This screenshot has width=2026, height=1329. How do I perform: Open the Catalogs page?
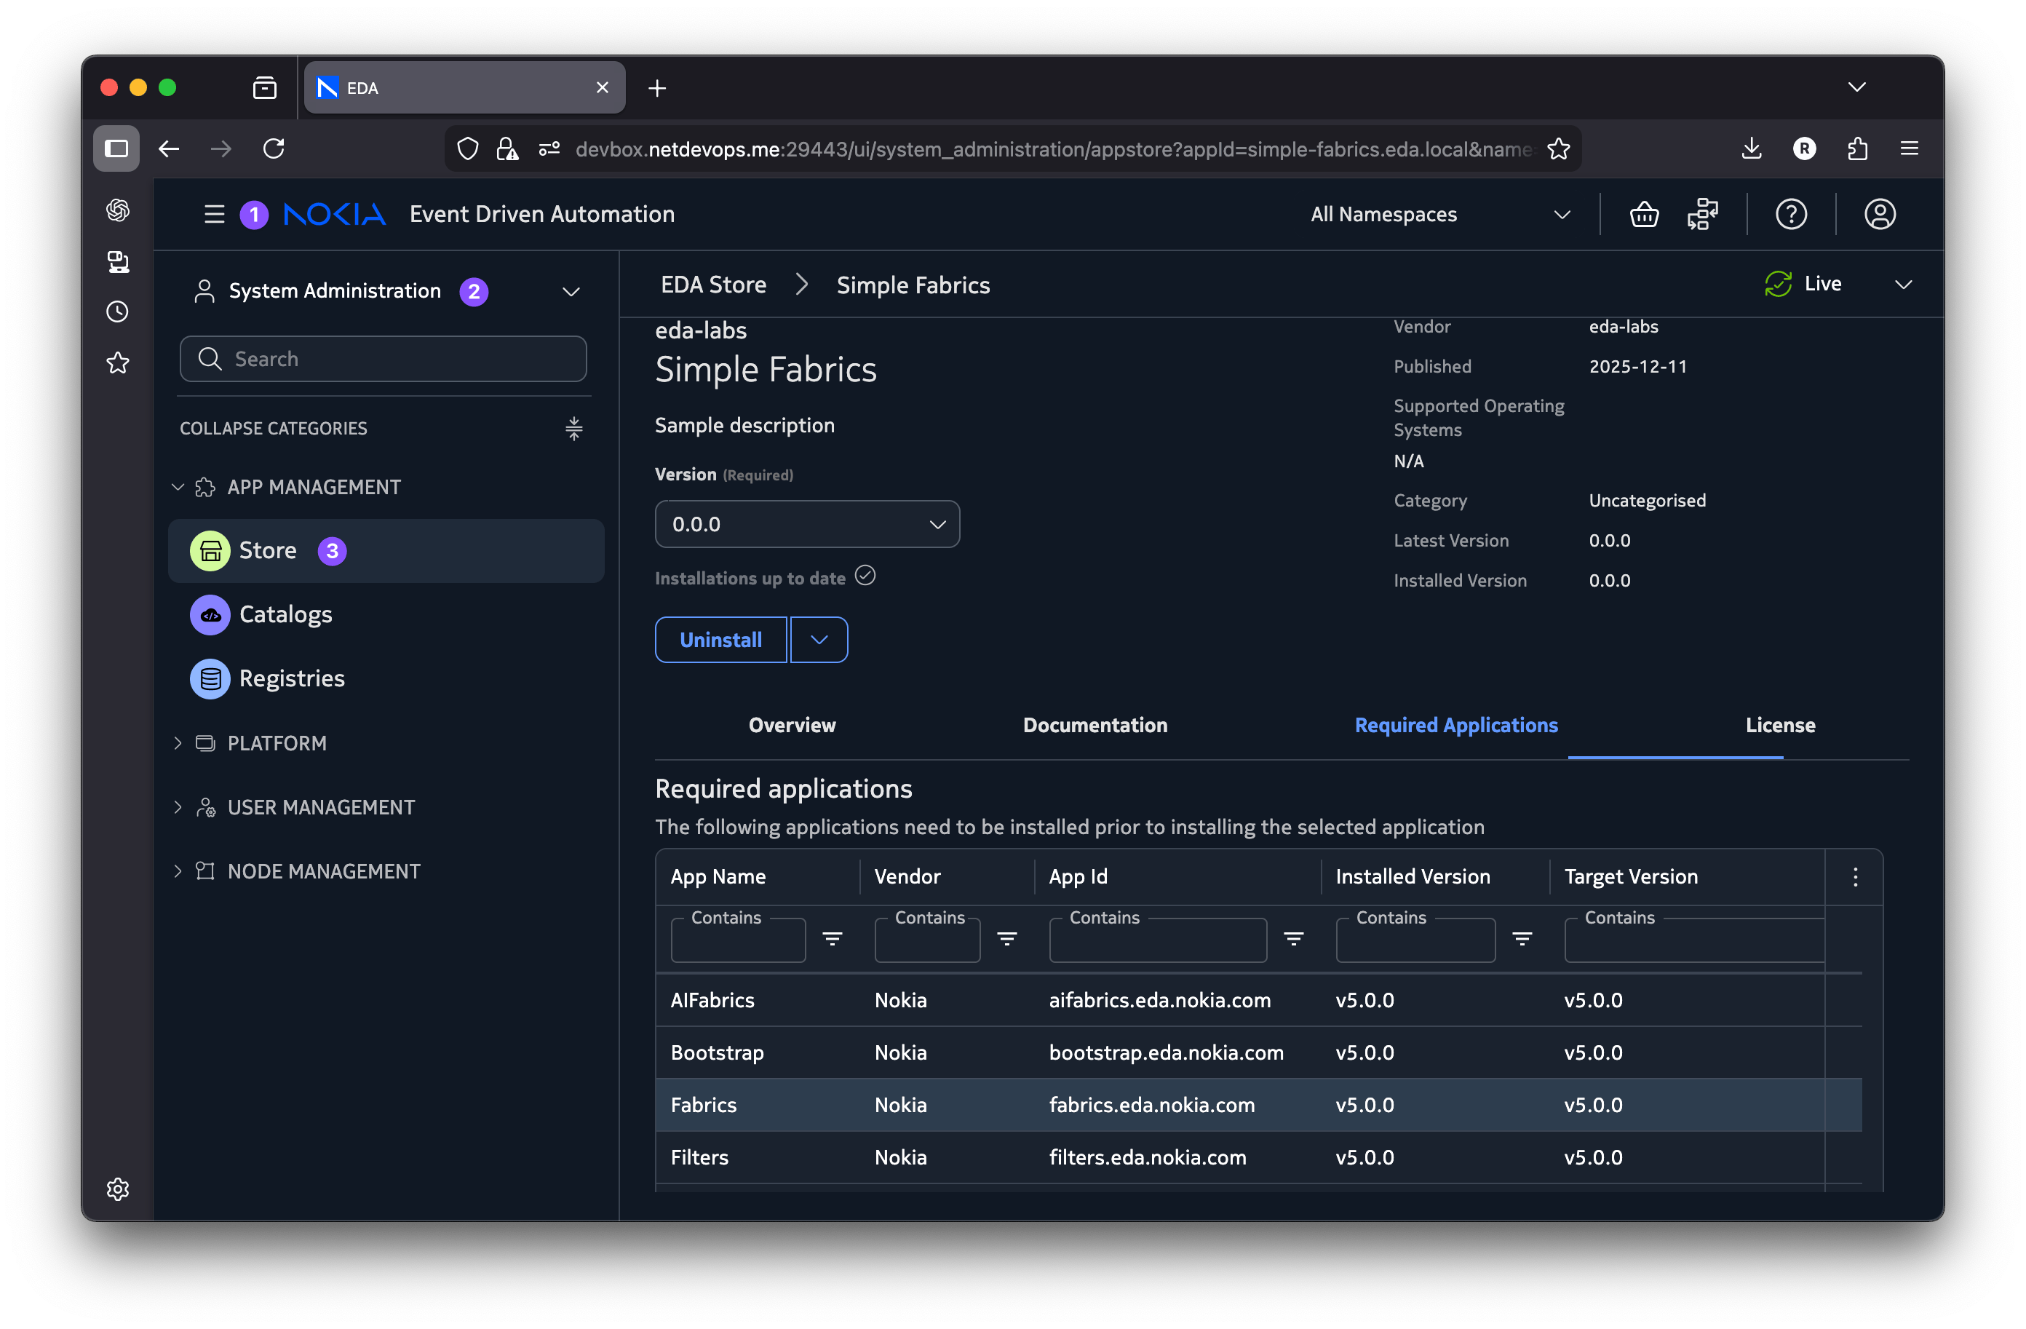(x=285, y=615)
